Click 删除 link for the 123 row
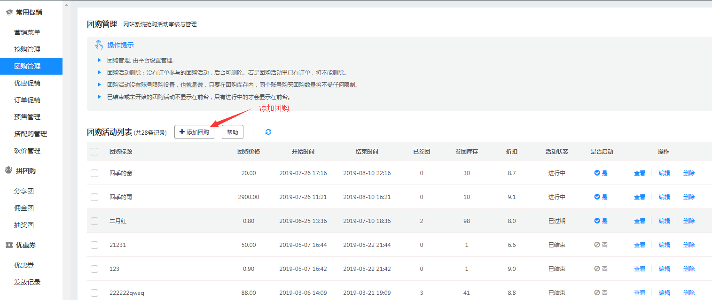 [689, 269]
